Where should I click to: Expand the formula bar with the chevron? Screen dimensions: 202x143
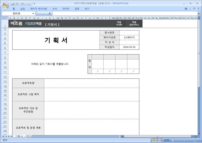click(x=199, y=13)
